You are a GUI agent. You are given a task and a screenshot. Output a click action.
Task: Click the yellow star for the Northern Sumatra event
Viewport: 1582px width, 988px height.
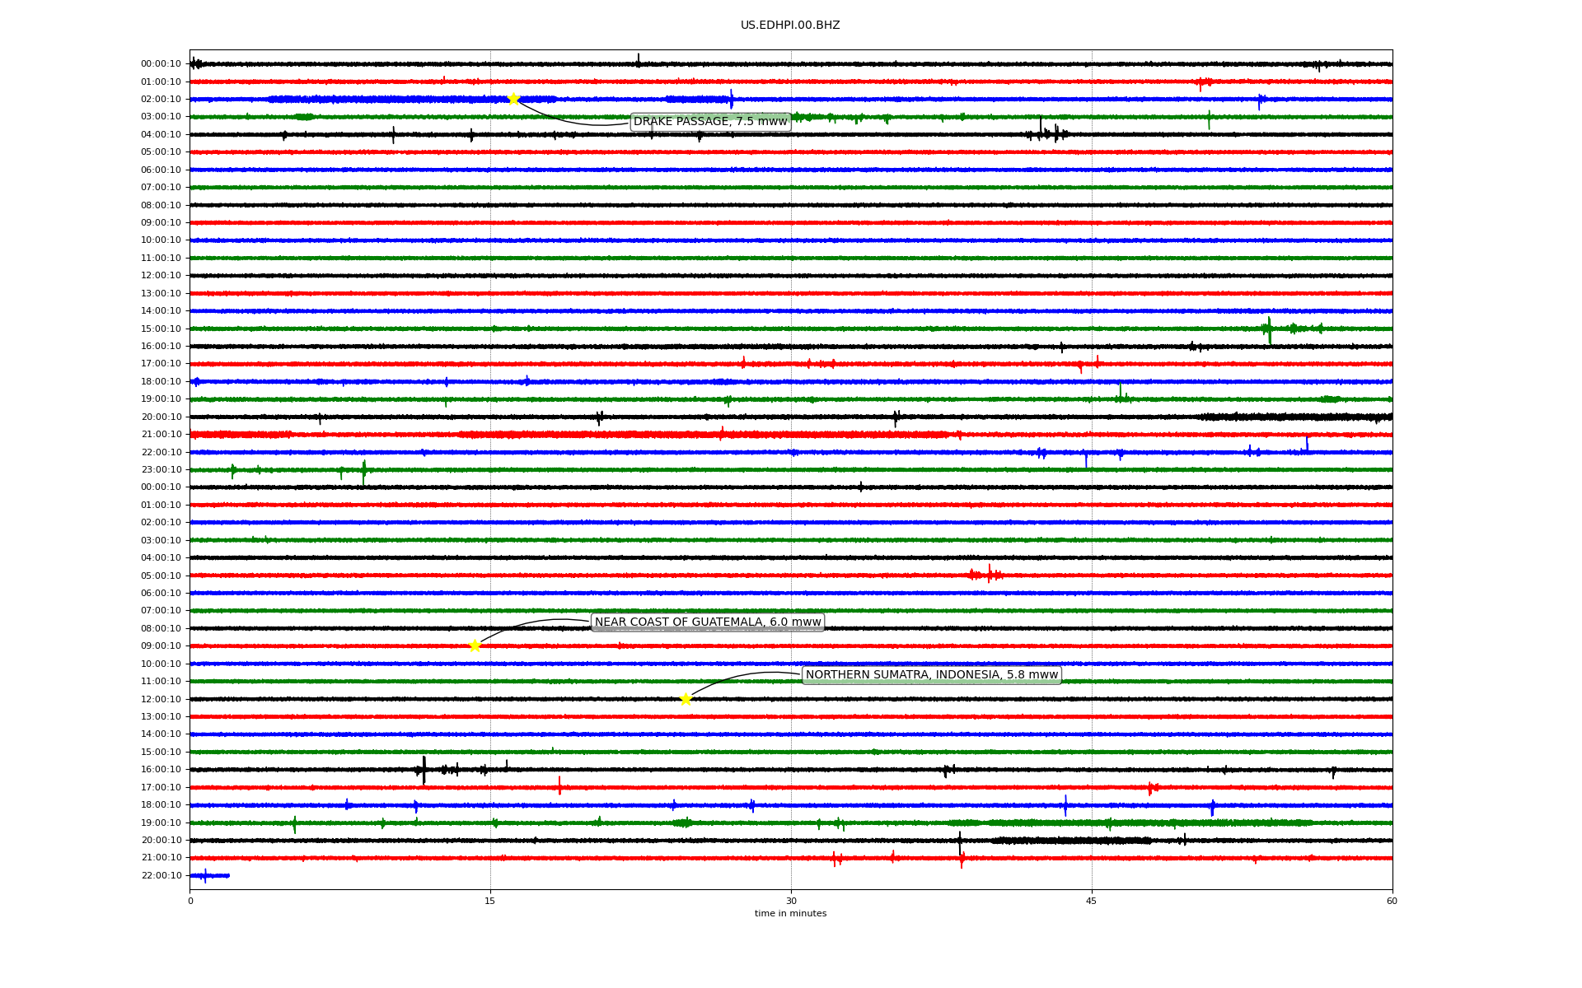[686, 699]
